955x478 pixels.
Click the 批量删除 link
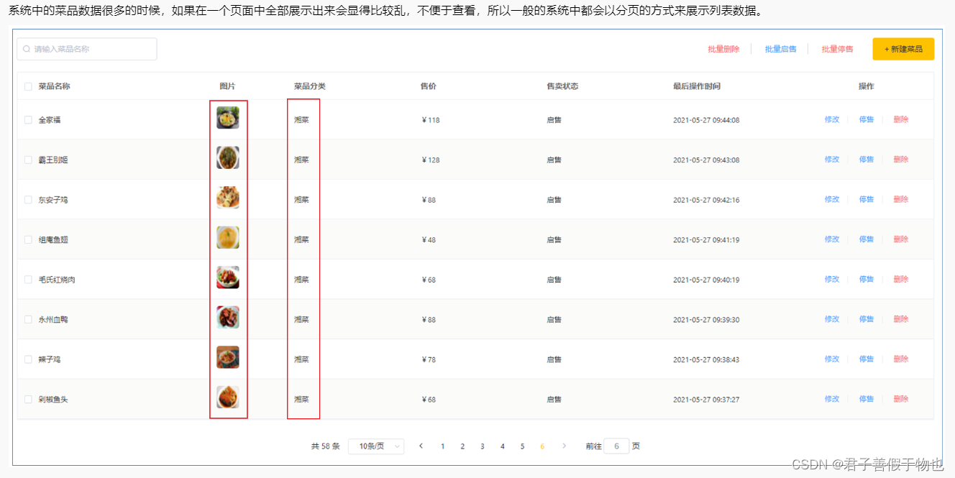click(723, 49)
